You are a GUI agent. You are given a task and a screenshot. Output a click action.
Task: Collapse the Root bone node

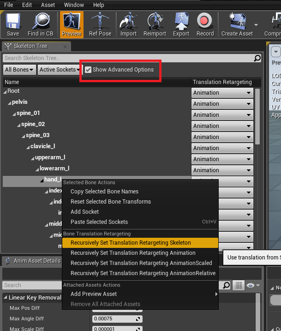(x=5, y=92)
